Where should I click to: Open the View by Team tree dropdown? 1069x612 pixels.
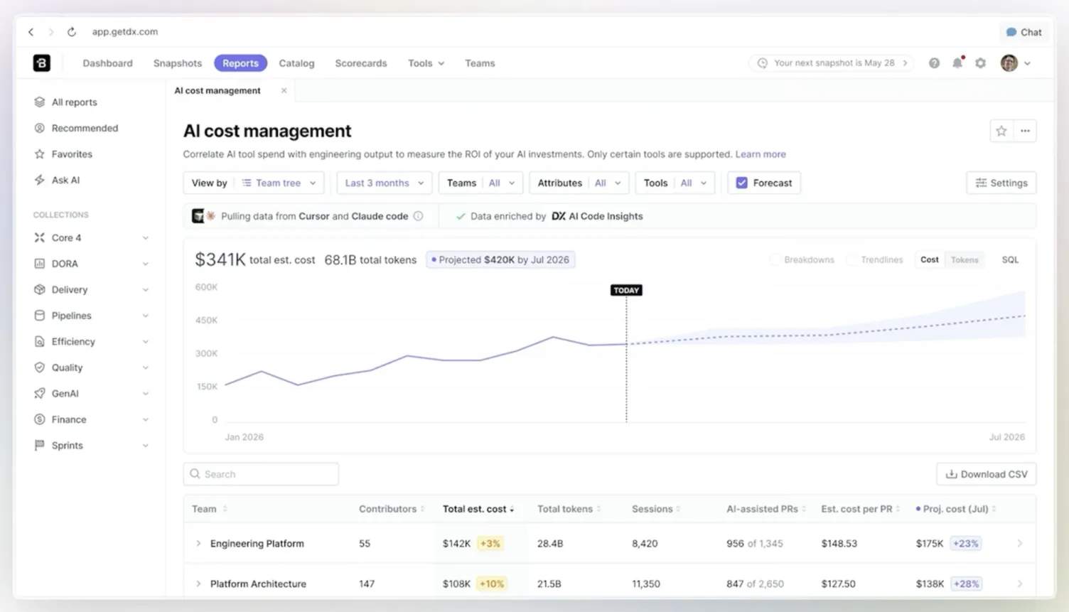pyautogui.click(x=254, y=183)
